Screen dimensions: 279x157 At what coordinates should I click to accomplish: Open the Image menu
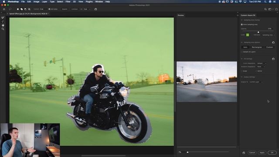coord(36,2)
